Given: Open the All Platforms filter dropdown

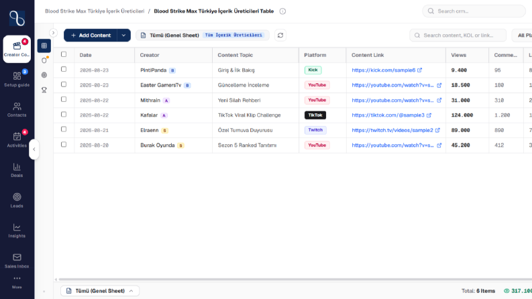Looking at the screenshot, I should tap(523, 36).
